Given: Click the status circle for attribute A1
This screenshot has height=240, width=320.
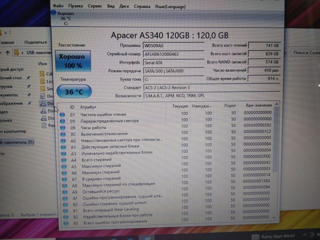Looking at the screenshot, I should [63, 147].
